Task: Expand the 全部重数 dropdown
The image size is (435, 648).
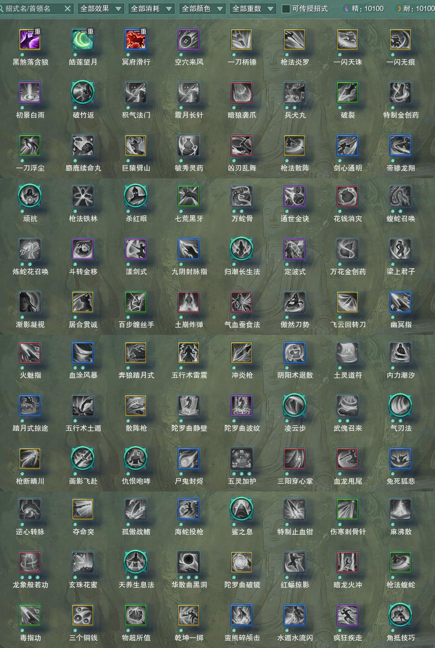Action: click(253, 9)
